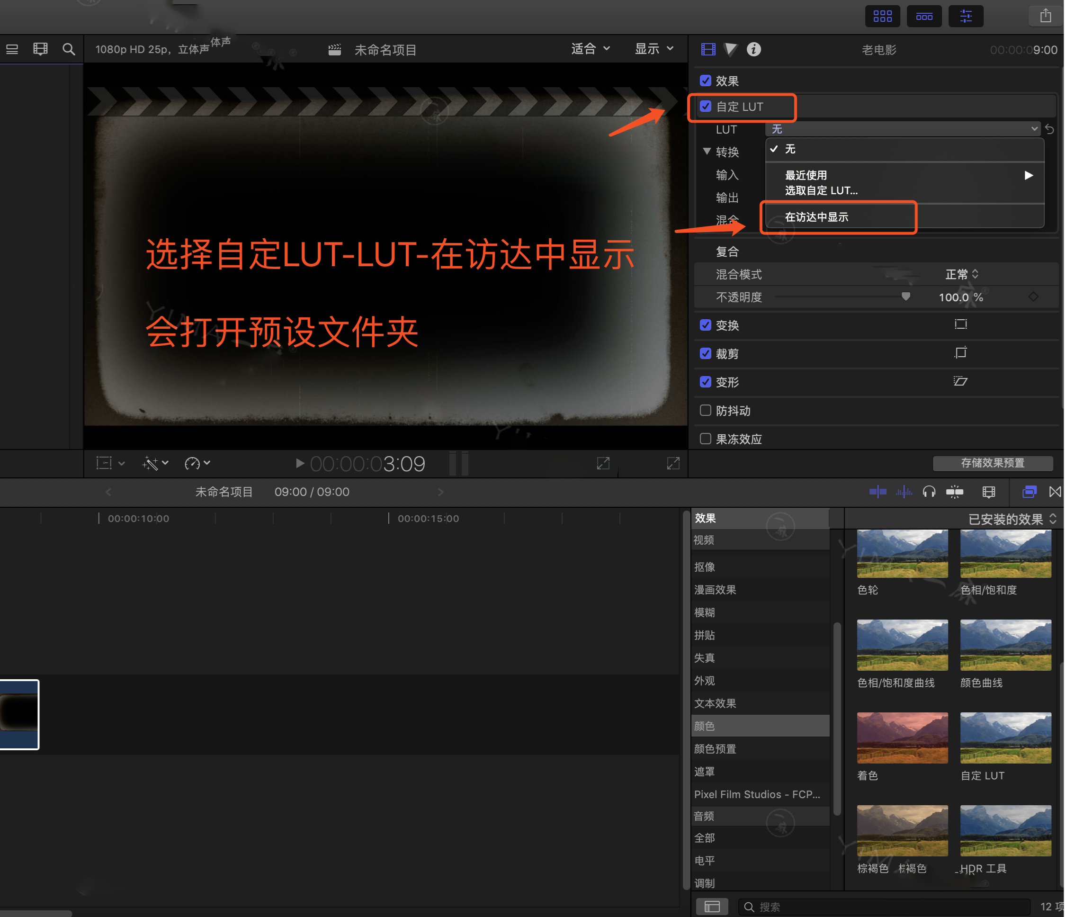Uncheck the 变形 checkbox

tap(705, 382)
